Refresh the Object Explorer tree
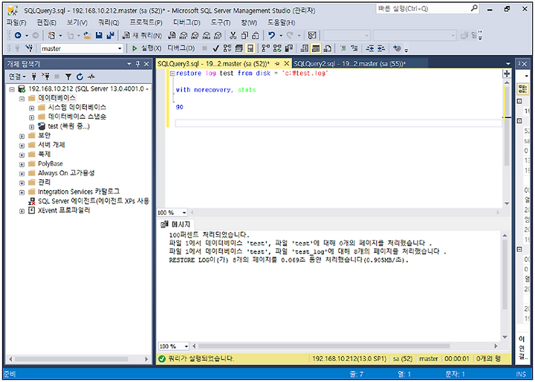535x382 pixels. point(80,77)
